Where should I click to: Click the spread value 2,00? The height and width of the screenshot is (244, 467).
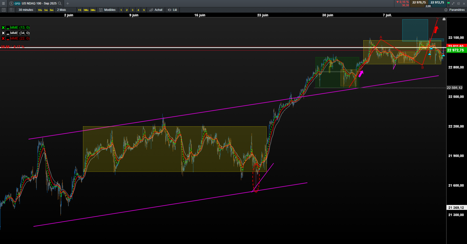click(428, 6)
